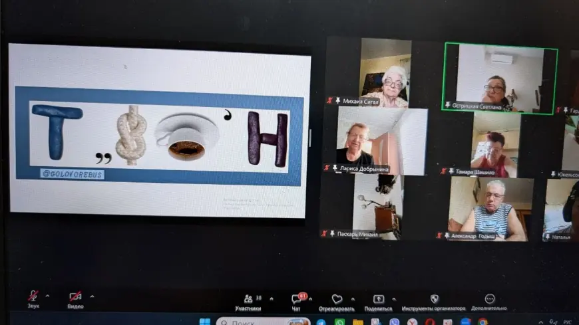
Task: Select Лариса Добрынина video tile
Action: tap(375, 141)
